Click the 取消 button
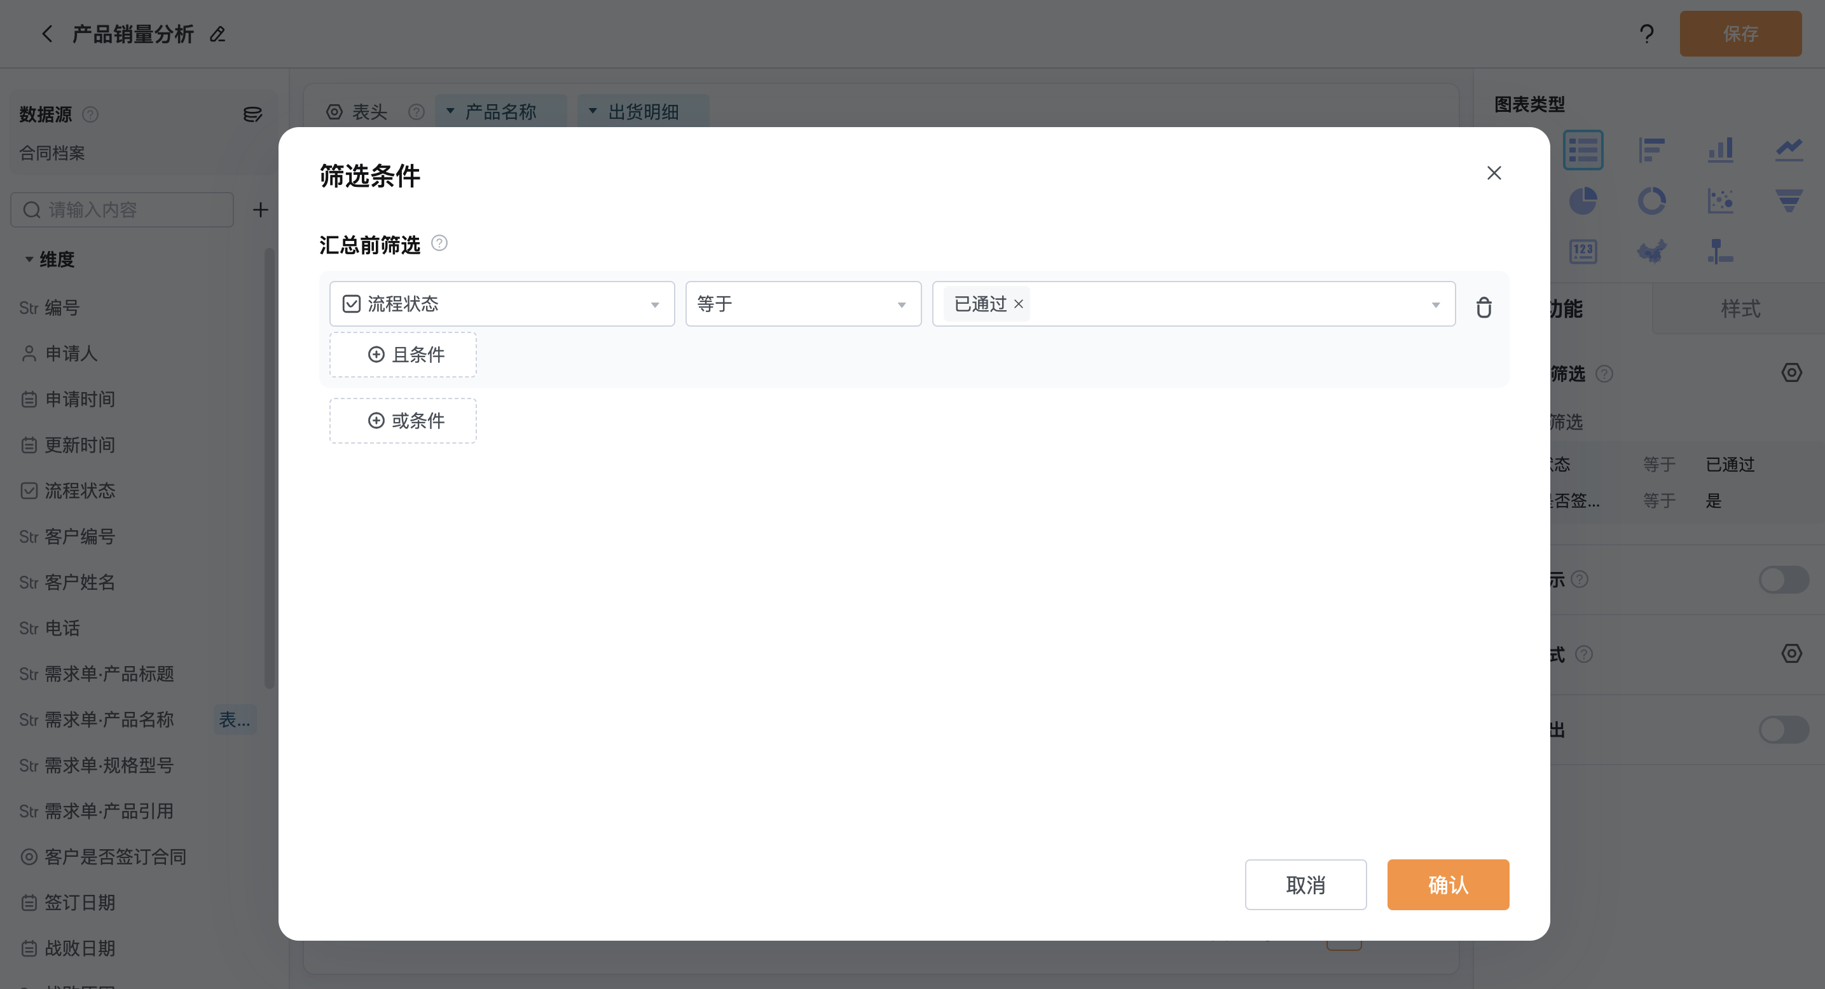1825x989 pixels. tap(1305, 885)
